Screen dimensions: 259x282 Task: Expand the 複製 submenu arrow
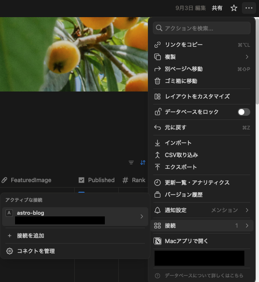tap(247, 57)
